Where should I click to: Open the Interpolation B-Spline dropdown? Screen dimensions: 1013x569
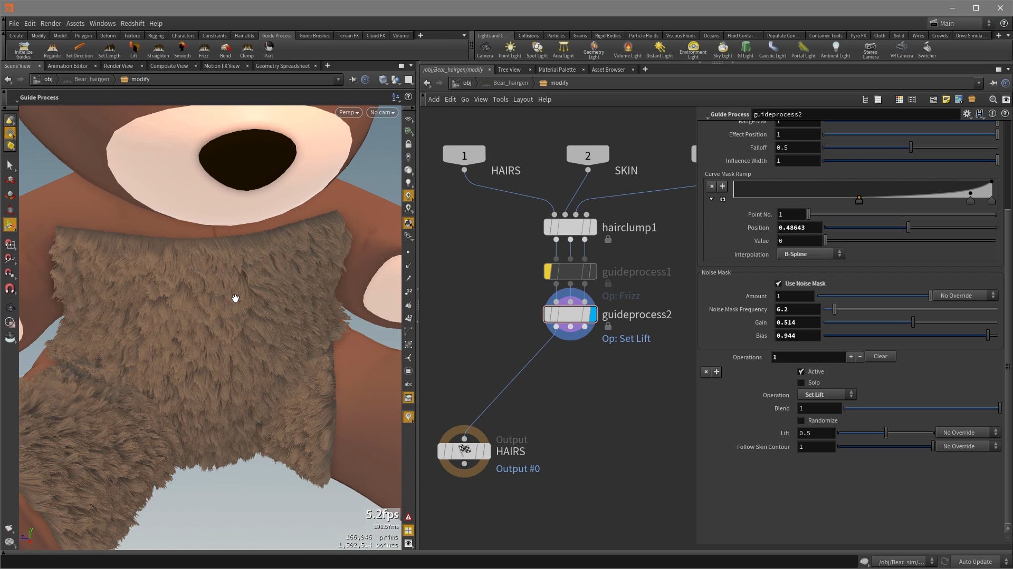point(810,254)
